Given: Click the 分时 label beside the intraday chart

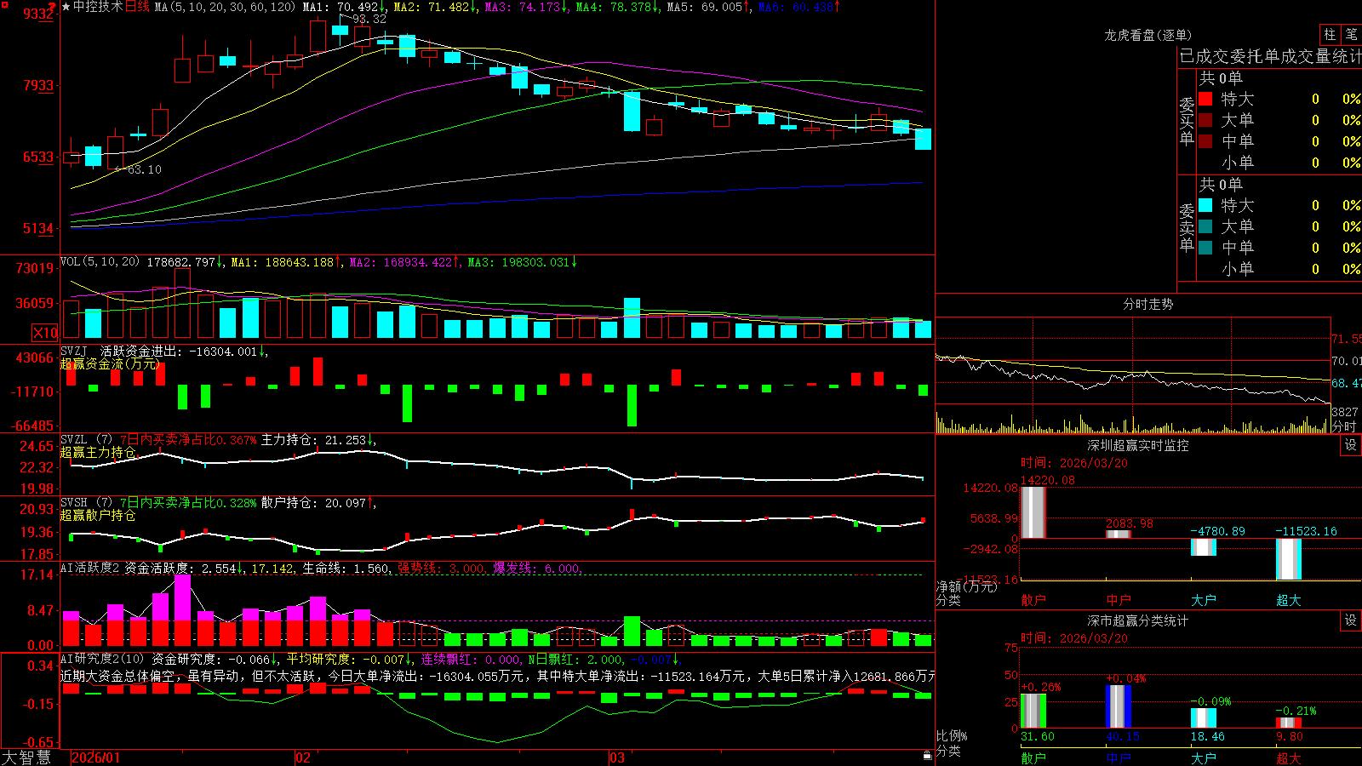Looking at the screenshot, I should point(1344,426).
